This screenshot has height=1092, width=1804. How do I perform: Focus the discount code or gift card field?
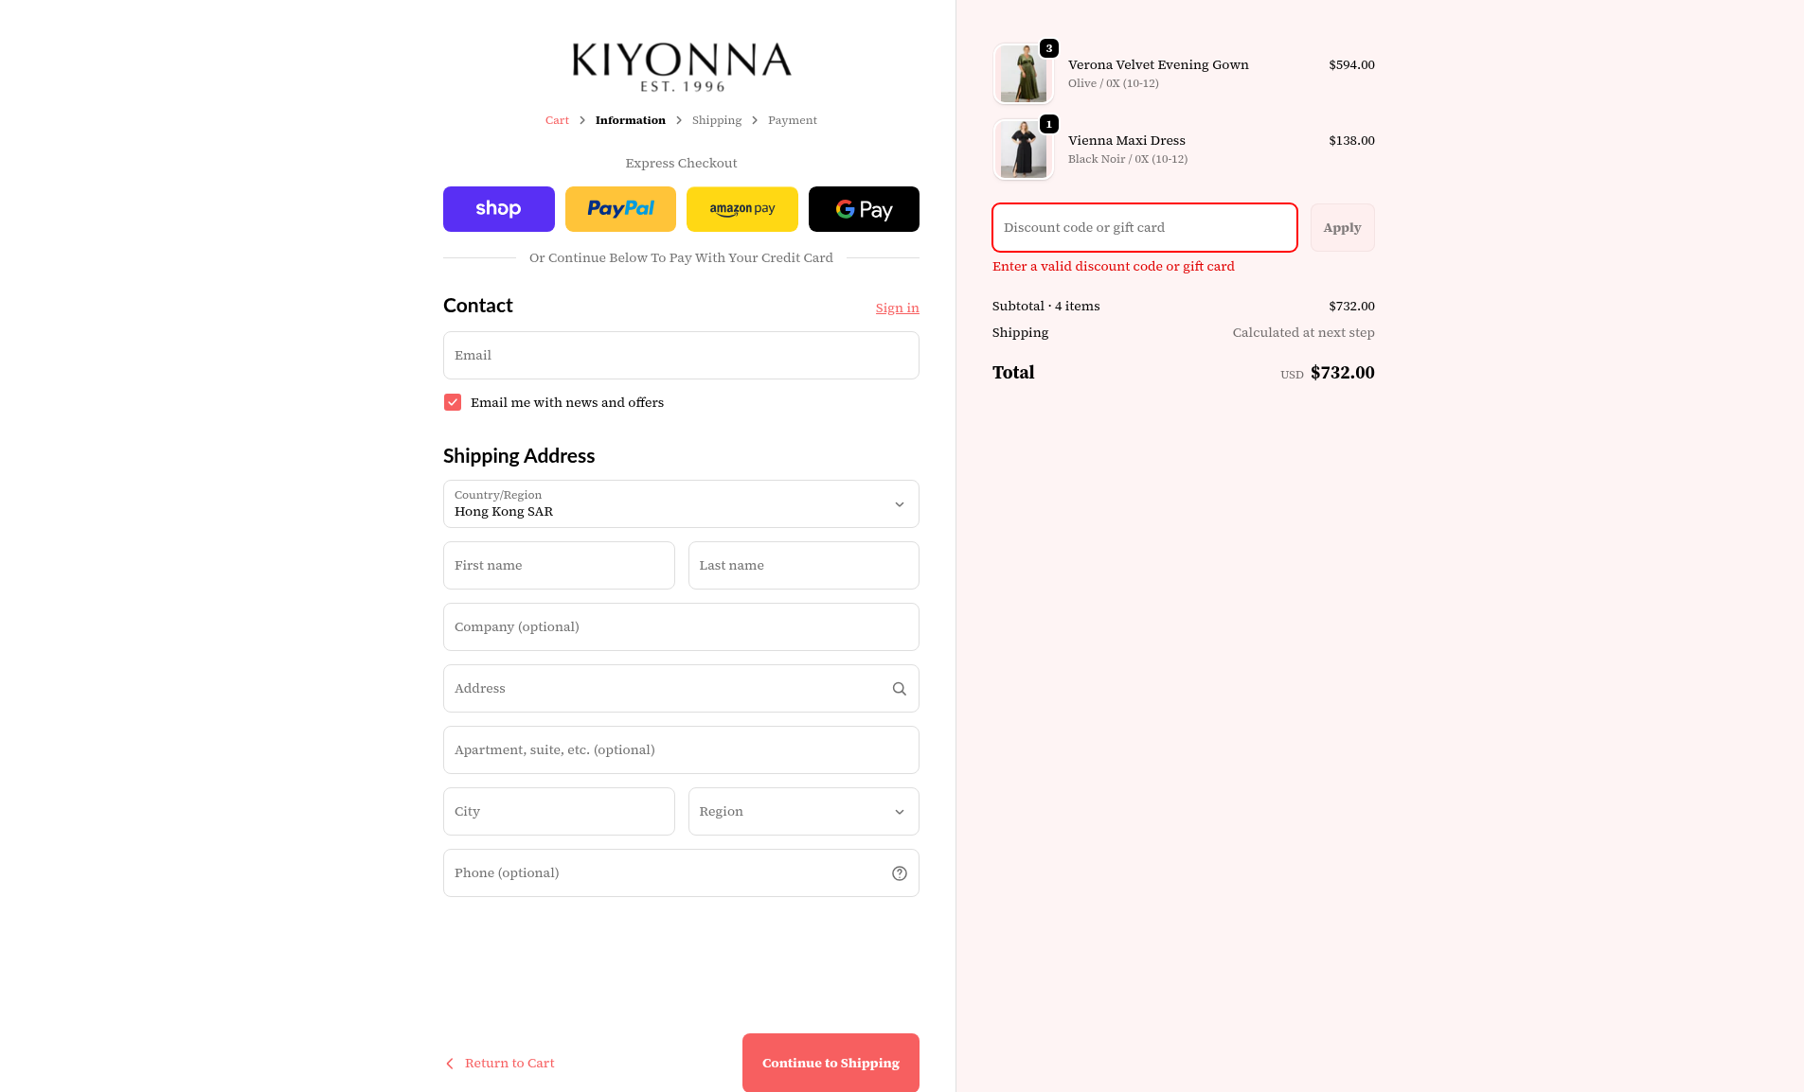click(x=1144, y=228)
